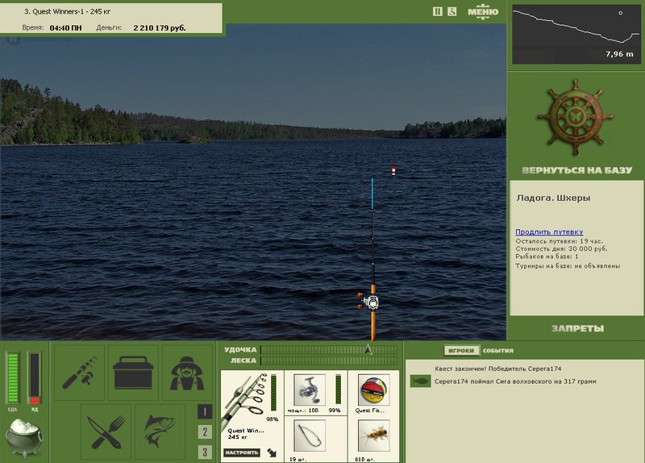Select the hook slot
645x463 pixels.
(310, 436)
